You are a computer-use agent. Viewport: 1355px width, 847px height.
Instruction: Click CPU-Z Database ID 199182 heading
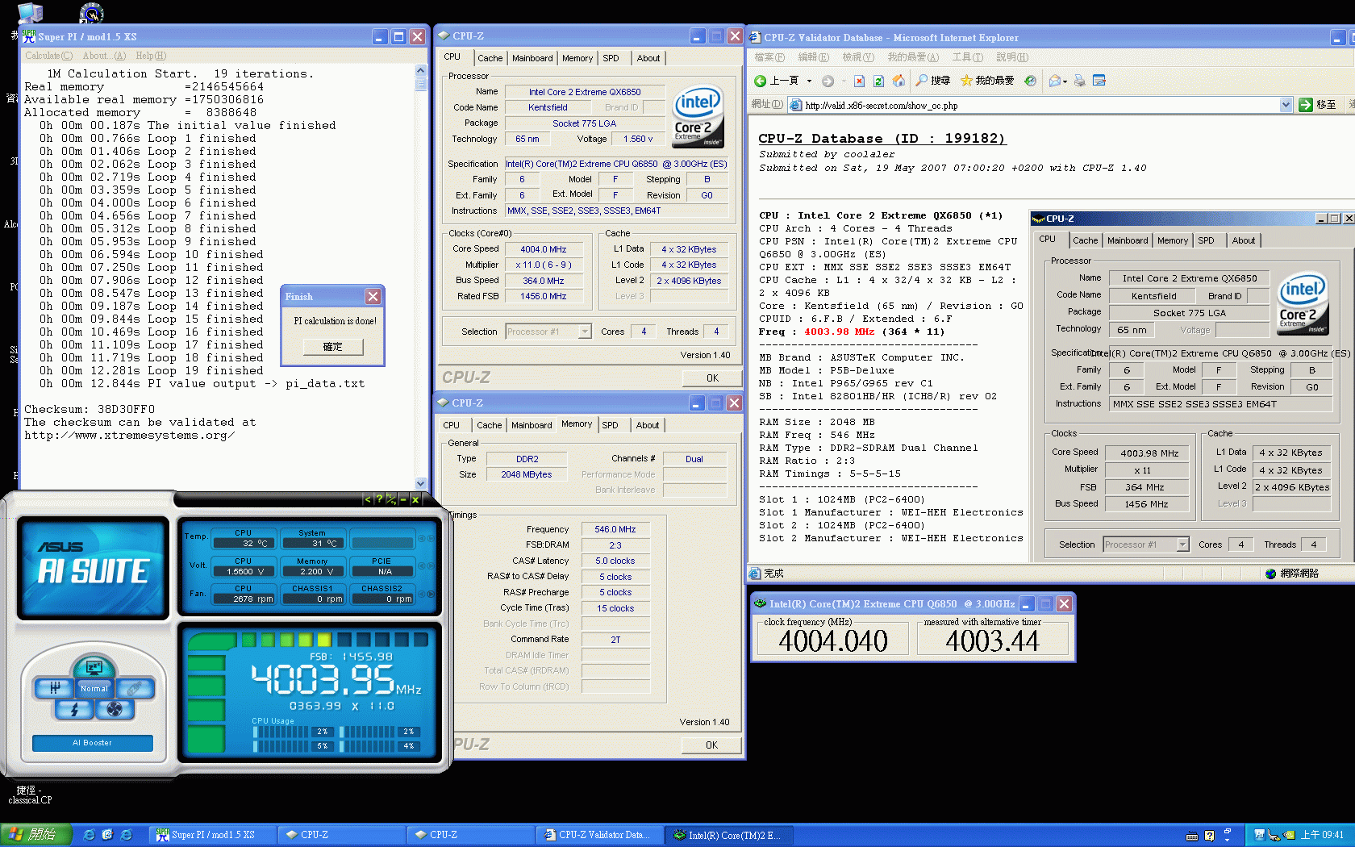(x=882, y=139)
